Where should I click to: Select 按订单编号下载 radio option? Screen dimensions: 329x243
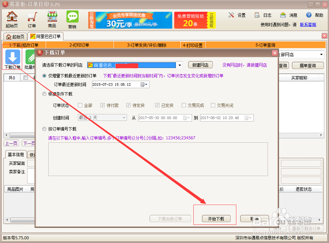tap(44, 129)
